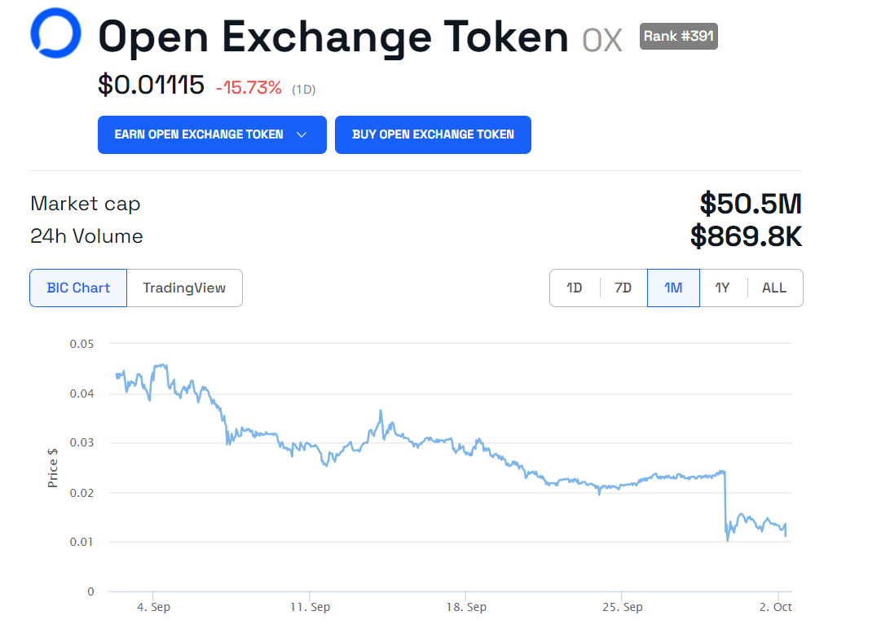Select the 1D time range

[x=575, y=288]
